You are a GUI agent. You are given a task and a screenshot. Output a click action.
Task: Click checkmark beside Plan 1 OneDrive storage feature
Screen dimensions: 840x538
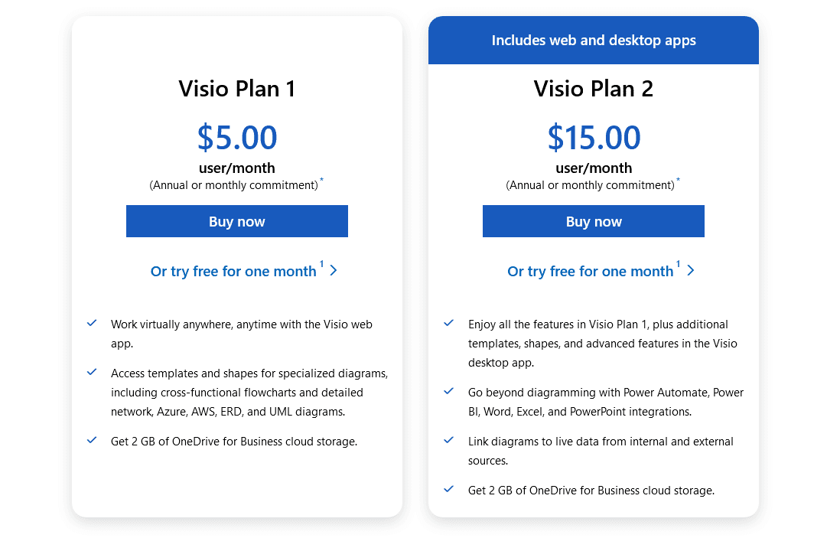click(x=92, y=441)
